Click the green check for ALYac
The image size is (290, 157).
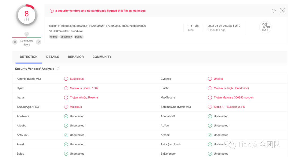[210, 126]
